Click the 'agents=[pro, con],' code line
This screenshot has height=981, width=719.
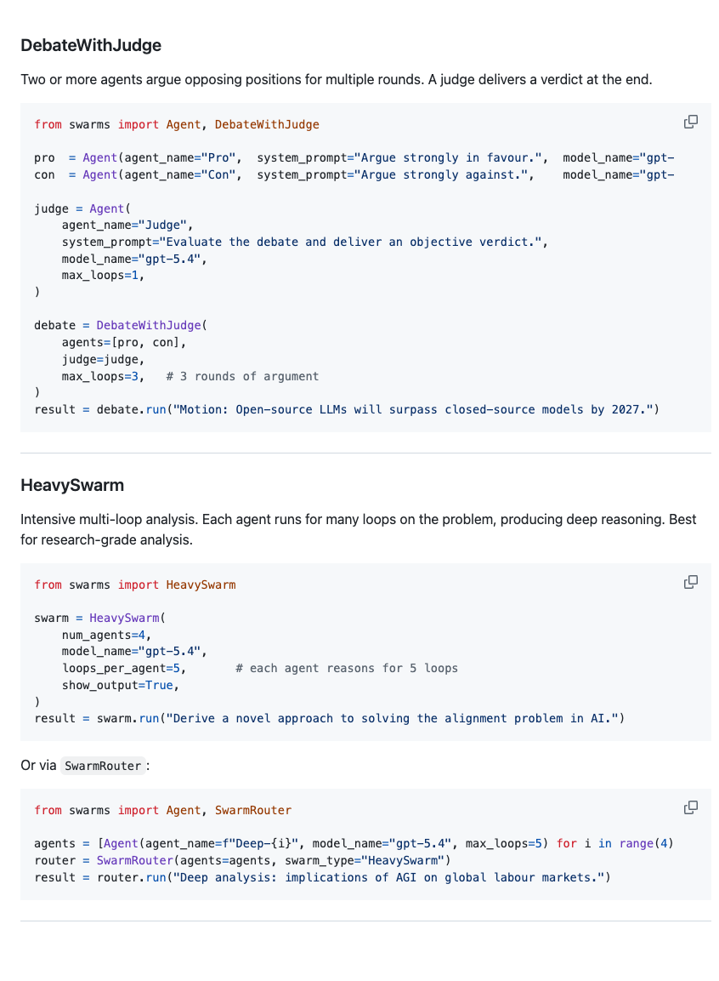click(x=124, y=342)
